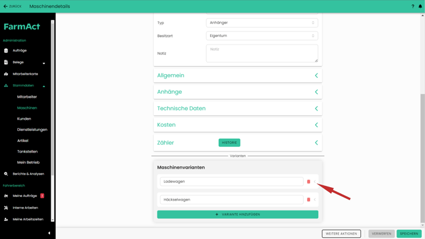Open Interne Arbeiten

[x=25, y=208]
